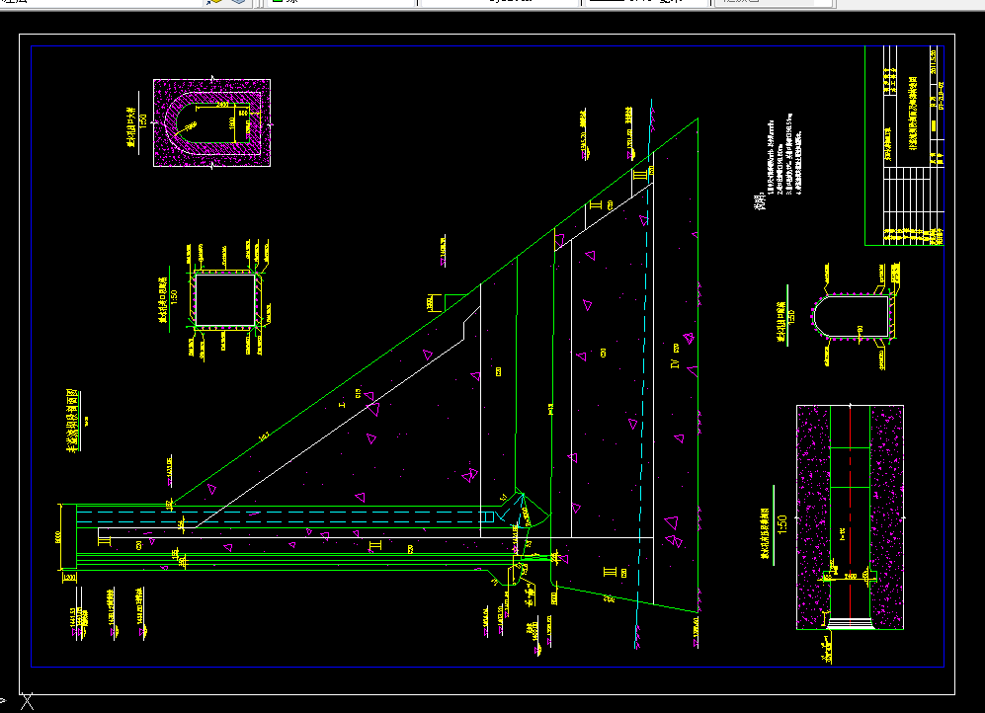Pick the arch-shaped outlet section outline

coord(852,316)
